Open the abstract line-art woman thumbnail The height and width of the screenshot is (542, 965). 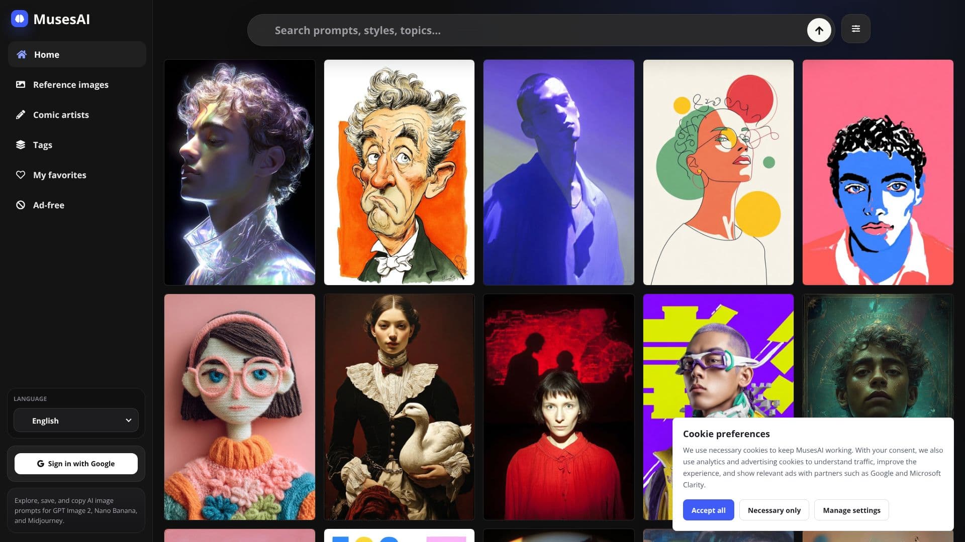pos(718,172)
